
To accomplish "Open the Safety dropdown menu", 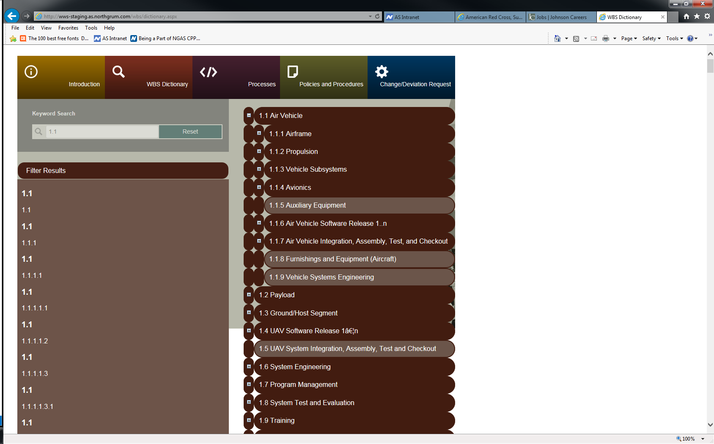I will 651,38.
